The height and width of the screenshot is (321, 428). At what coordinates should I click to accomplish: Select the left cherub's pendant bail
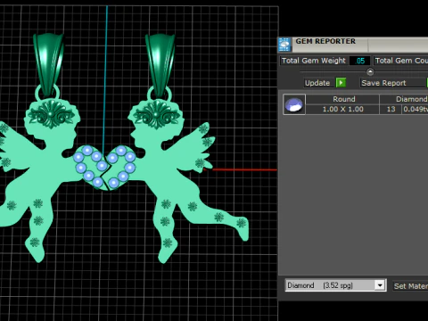pos(48,64)
